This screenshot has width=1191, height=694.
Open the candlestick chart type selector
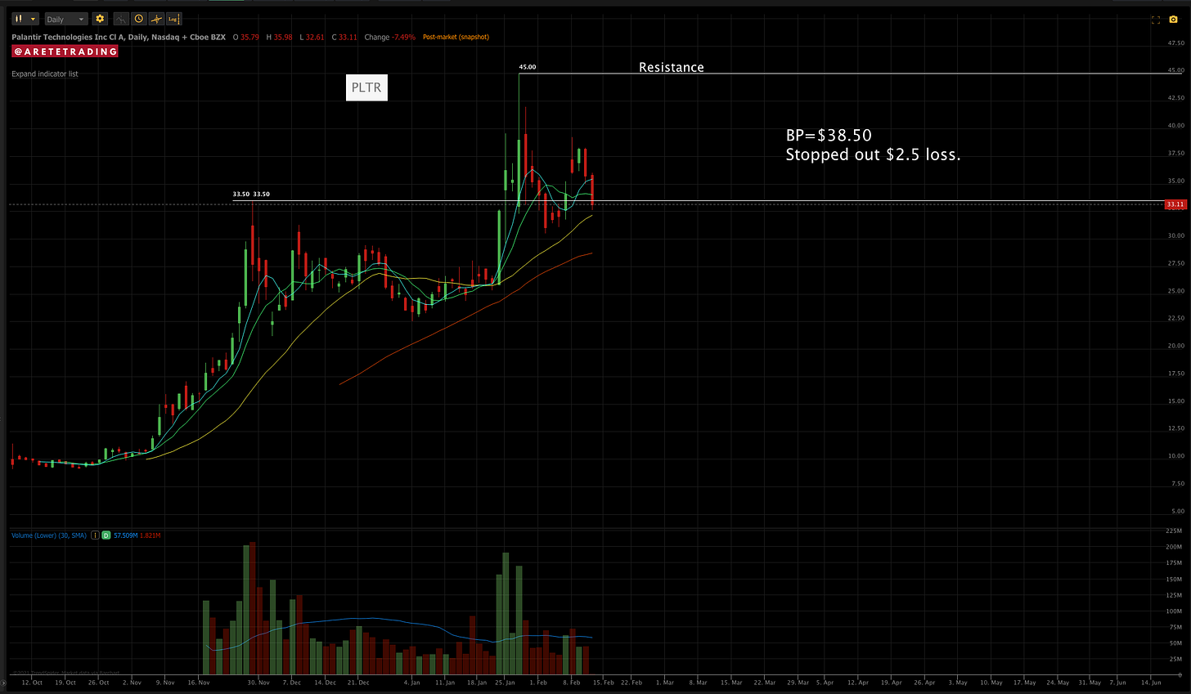click(25, 19)
